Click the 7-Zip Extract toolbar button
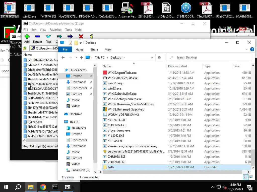 [38, 38]
